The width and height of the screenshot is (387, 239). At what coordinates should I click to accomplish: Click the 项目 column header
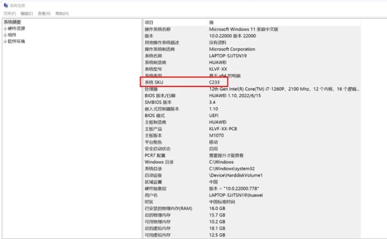[149, 23]
